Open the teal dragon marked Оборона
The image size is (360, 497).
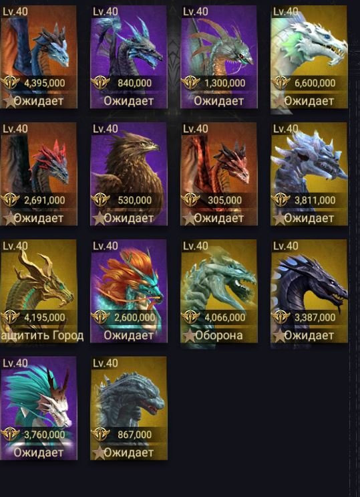[x=219, y=291]
